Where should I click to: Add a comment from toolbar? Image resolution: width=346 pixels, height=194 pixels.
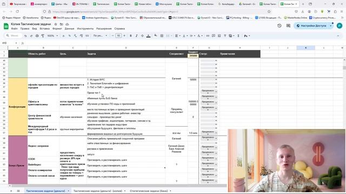pyautogui.click(x=214, y=36)
